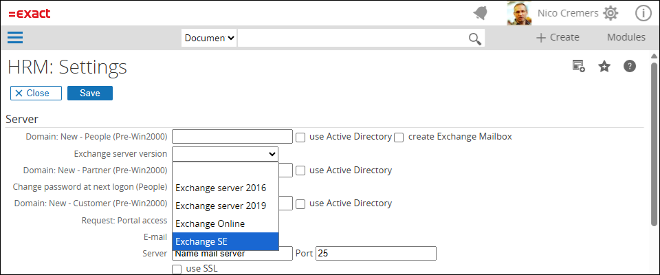Click the search magnifier icon
Viewport: 660px width, 275px height.
point(475,38)
